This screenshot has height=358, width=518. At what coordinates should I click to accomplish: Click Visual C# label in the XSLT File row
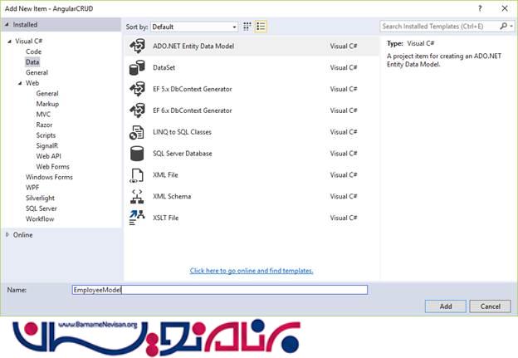click(344, 218)
